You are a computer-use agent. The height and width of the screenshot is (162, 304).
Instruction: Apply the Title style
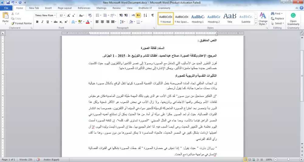tap(230, 19)
